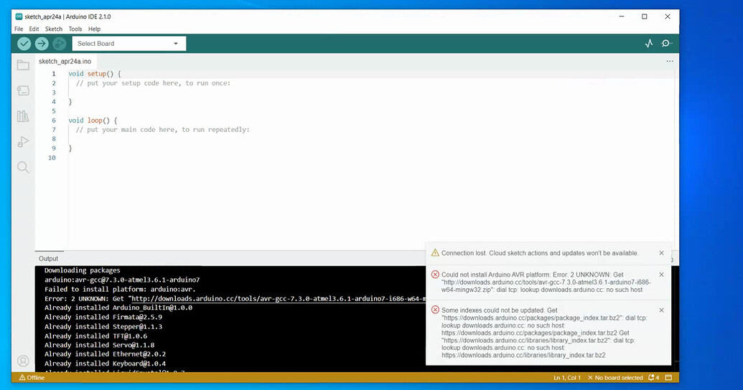Open the Library Manager sidebar
This screenshot has width=743, height=390.
pyautogui.click(x=23, y=116)
